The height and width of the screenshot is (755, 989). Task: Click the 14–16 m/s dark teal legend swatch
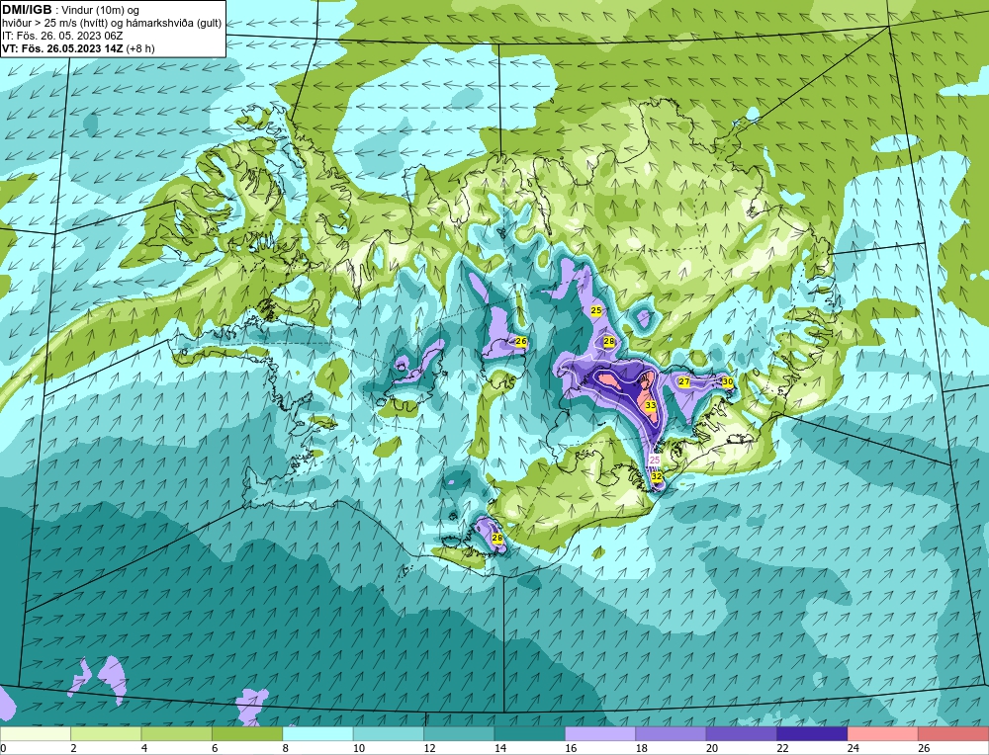point(530,733)
